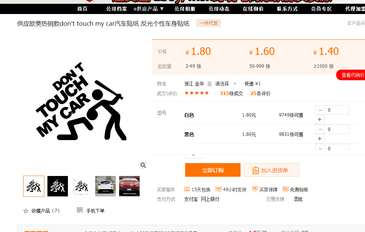The height and width of the screenshot is (232, 365).
Task: Go to the 公司相册 navigation tab
Action: pyautogui.click(x=185, y=9)
